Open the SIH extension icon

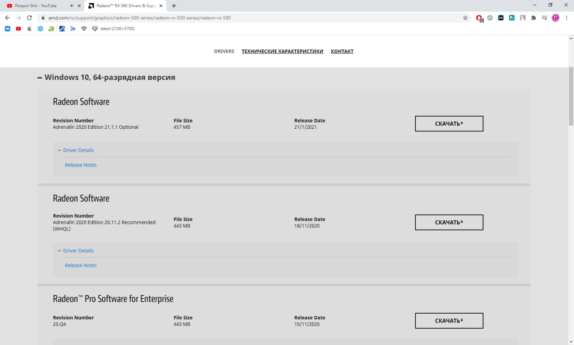point(501,18)
